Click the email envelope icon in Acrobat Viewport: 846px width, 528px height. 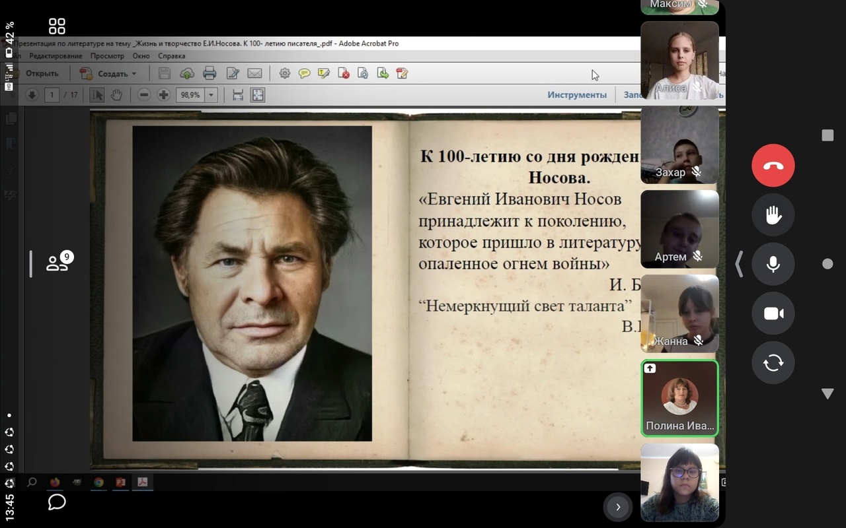[254, 73]
